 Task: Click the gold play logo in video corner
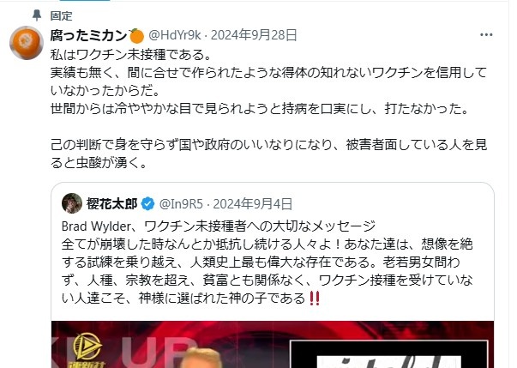pyautogui.click(x=87, y=350)
